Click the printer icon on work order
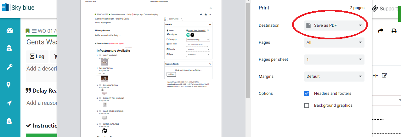Viewport: 412px width, 137px height. tap(394, 31)
